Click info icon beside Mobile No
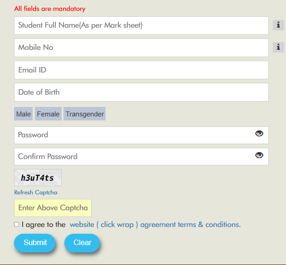The image size is (286, 265). pyautogui.click(x=278, y=47)
